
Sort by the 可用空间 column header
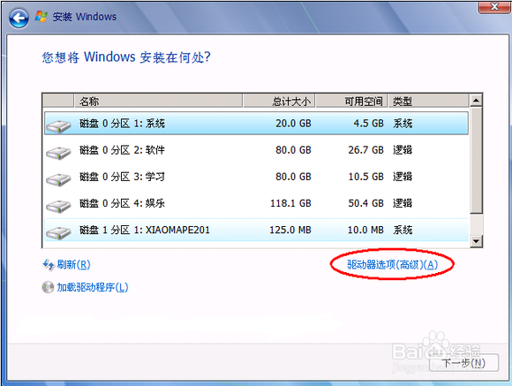351,101
